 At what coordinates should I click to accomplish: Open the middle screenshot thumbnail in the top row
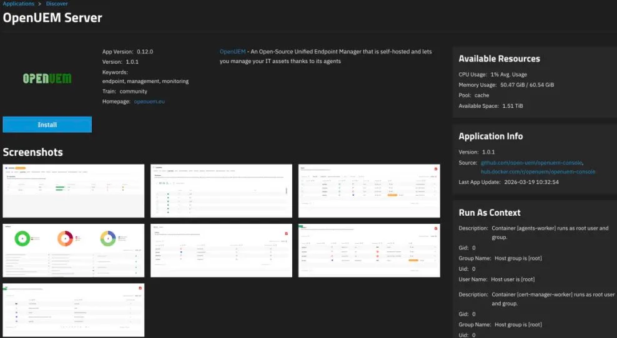pos(222,191)
